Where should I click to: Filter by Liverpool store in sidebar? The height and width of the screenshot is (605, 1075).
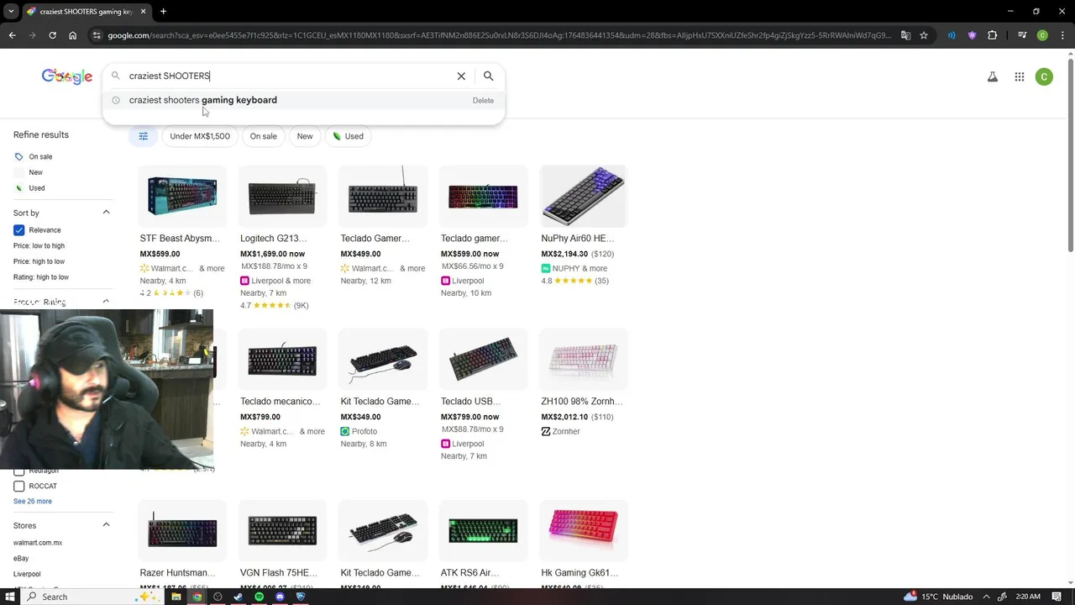pyautogui.click(x=27, y=575)
